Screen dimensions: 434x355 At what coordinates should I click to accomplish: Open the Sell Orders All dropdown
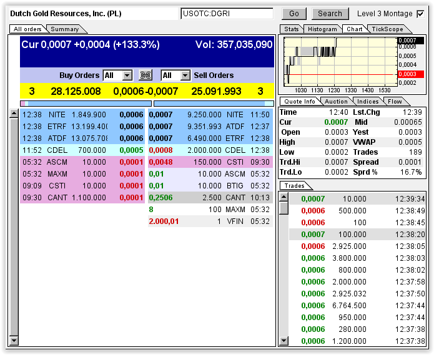click(175, 75)
